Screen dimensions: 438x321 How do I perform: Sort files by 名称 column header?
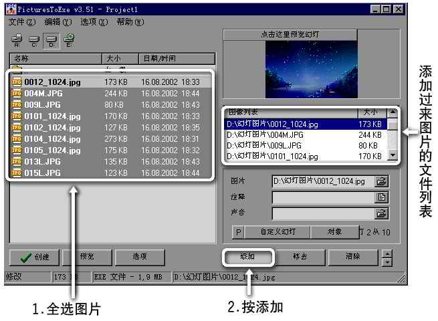pos(56,59)
